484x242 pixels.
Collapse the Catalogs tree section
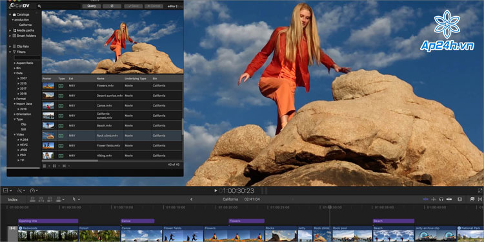pyautogui.click(x=10, y=14)
